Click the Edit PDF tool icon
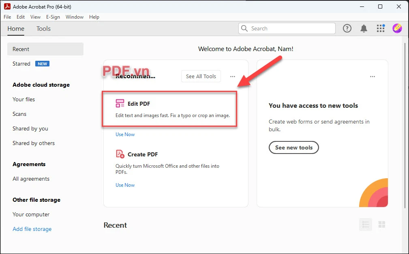This screenshot has height=254, width=409. (120, 103)
